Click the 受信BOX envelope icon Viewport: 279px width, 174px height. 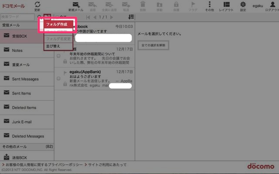pos(7,36)
